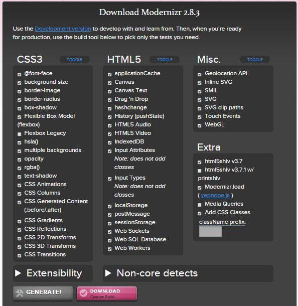Uncheck the Canvas checkbox
The image size is (298, 306).
click(x=110, y=83)
